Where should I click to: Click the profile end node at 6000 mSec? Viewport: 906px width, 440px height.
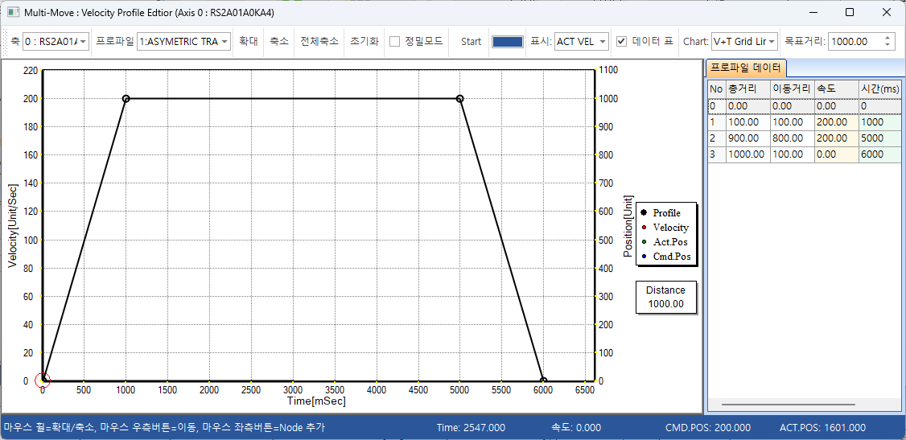coord(543,381)
